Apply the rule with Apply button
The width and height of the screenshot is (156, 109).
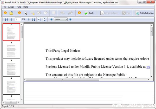pyautogui.click(x=89, y=13)
